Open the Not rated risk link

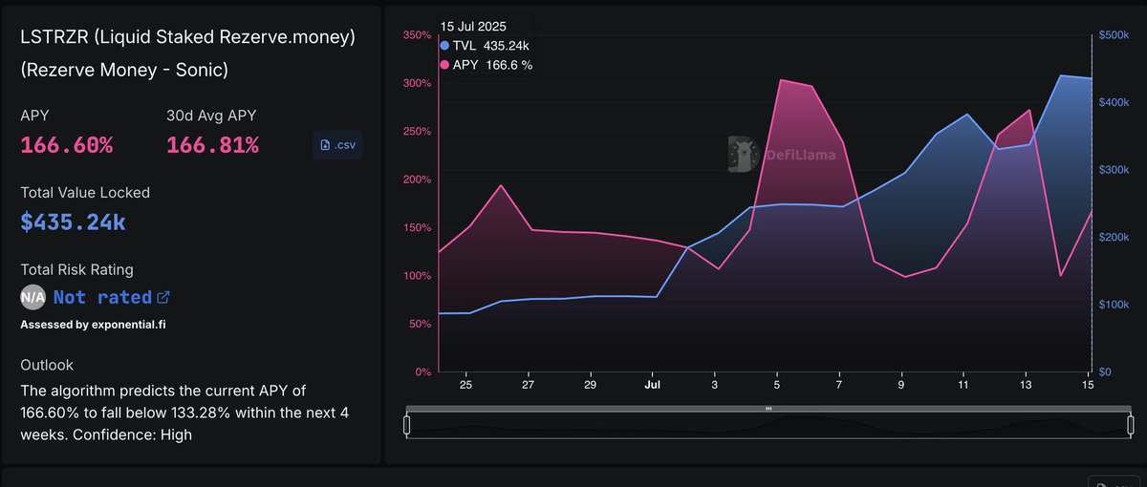(102, 297)
